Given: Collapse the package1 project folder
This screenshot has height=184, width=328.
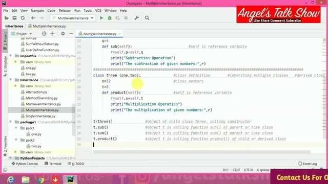Looking at the screenshot, I should point(10,122).
